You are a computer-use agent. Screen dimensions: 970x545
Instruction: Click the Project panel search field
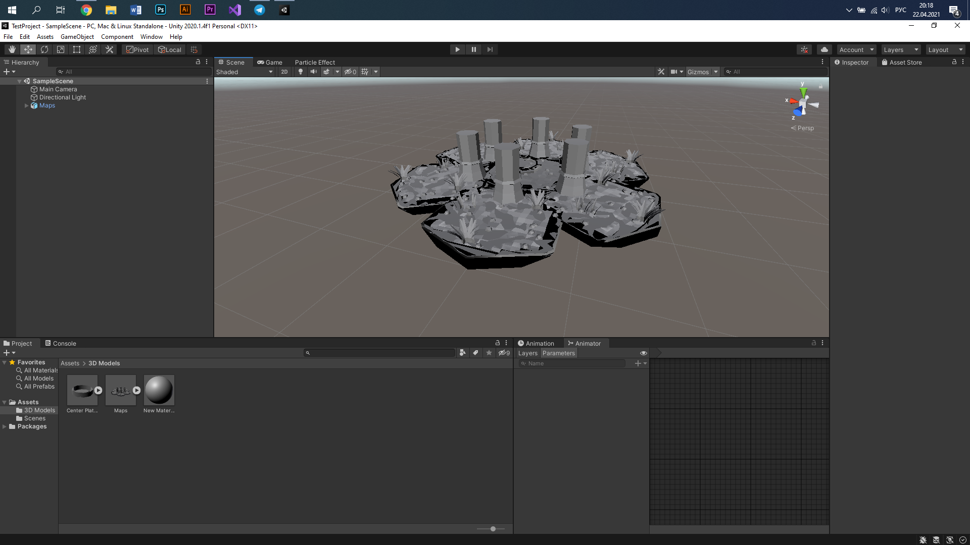379,353
